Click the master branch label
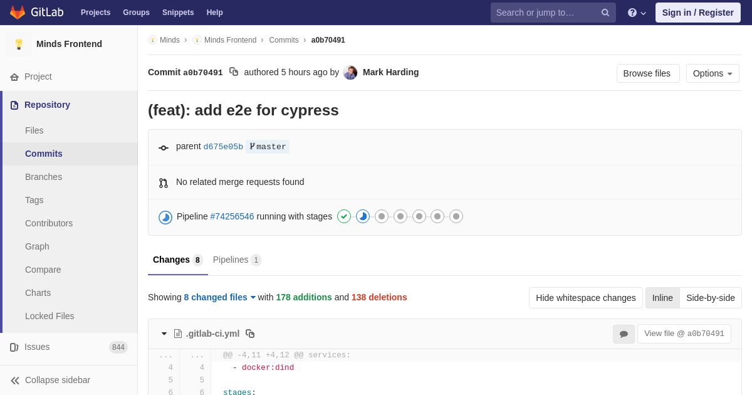 268,147
